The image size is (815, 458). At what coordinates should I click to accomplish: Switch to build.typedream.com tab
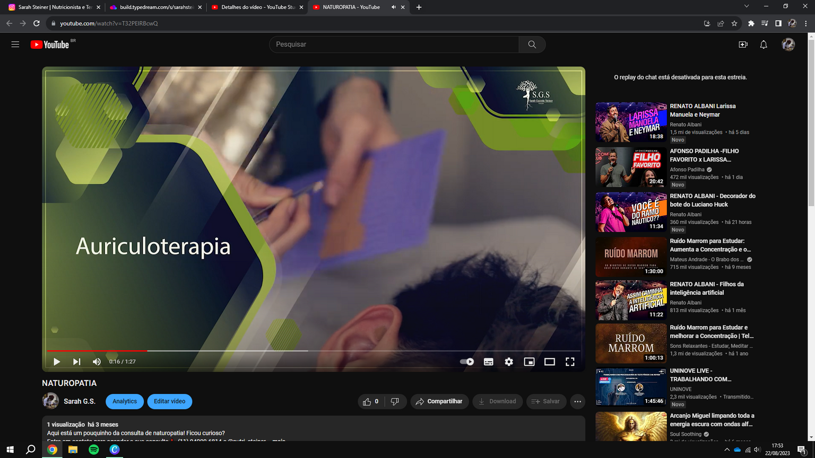coord(155,7)
